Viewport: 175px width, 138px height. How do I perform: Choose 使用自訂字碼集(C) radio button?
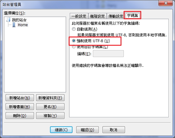tap(74, 47)
